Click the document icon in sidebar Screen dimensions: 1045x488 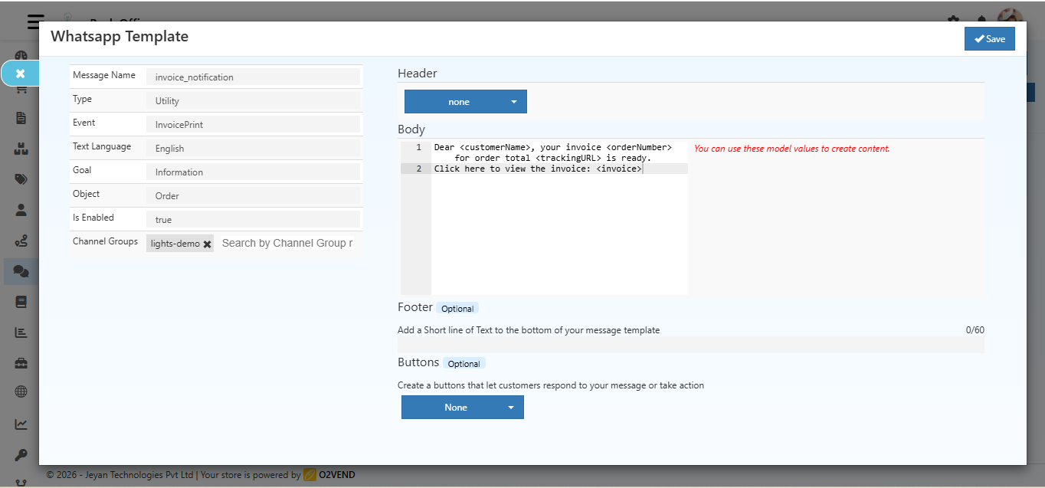(x=21, y=118)
